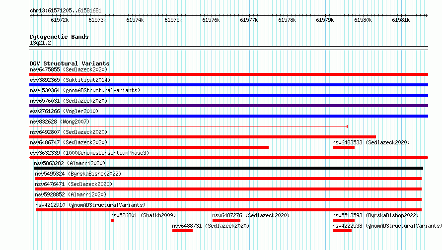Click the nsv6488731 (Sedlazeck2020) label
This screenshot has height=250, width=442.
pos(211,226)
